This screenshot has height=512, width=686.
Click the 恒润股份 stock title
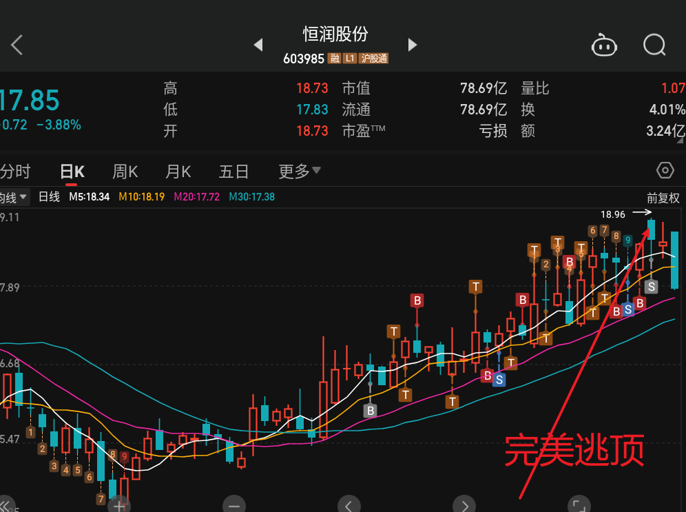(x=335, y=34)
